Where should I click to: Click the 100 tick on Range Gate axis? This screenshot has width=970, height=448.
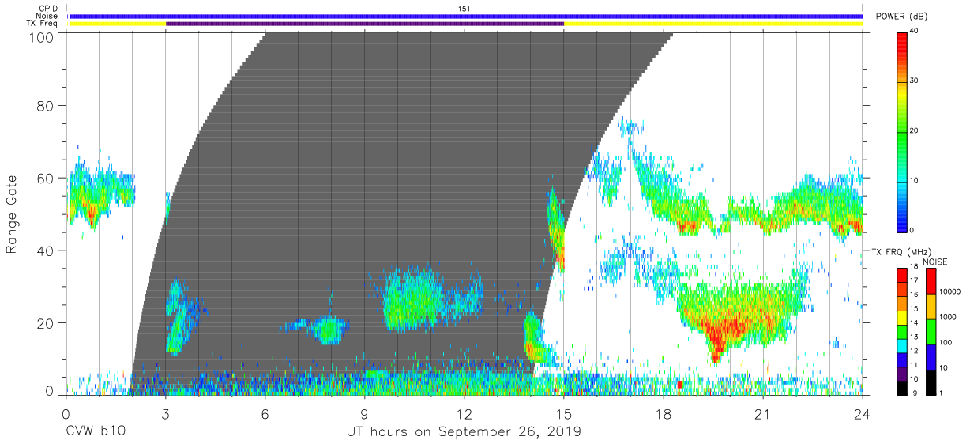pos(40,36)
